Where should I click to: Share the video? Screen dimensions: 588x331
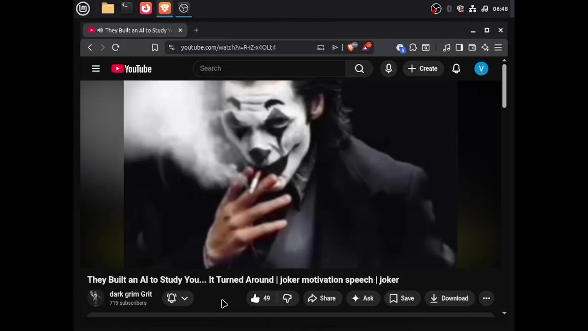(x=322, y=298)
